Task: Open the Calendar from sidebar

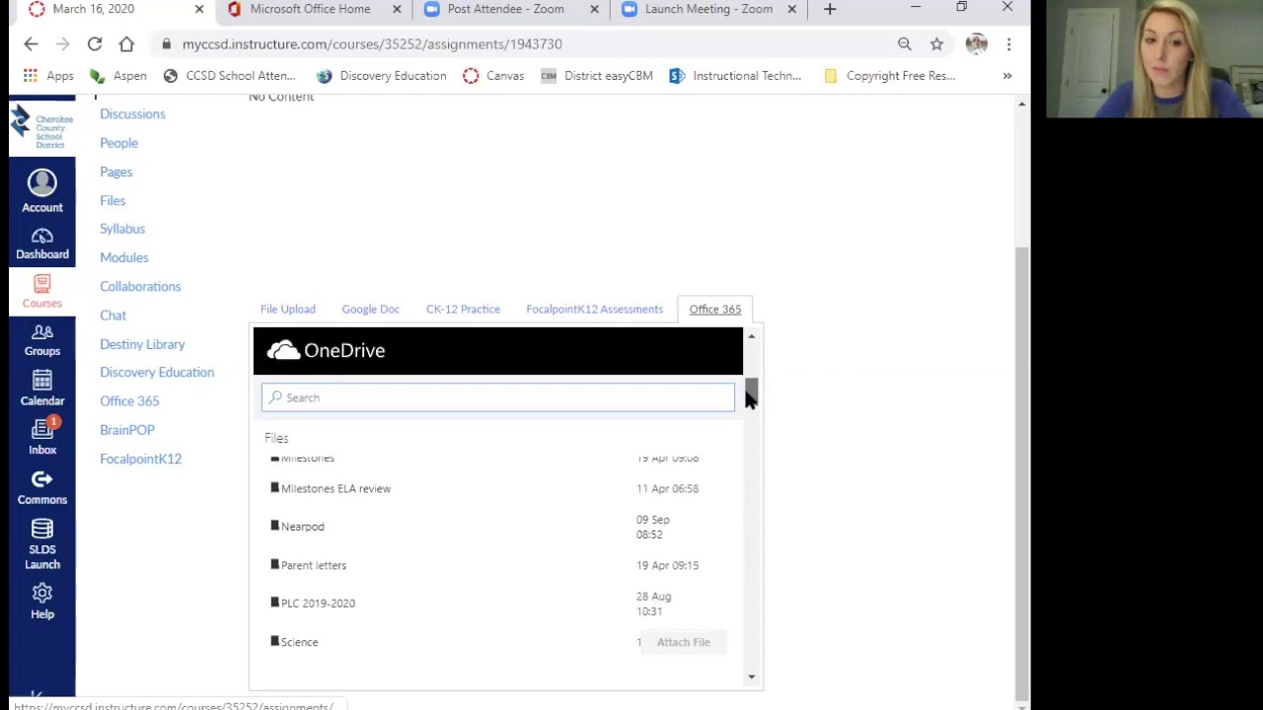Action: [42, 390]
